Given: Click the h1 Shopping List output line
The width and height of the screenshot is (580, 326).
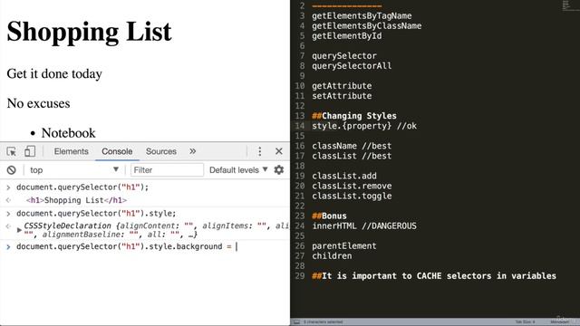Looking at the screenshot, I should tap(76, 200).
